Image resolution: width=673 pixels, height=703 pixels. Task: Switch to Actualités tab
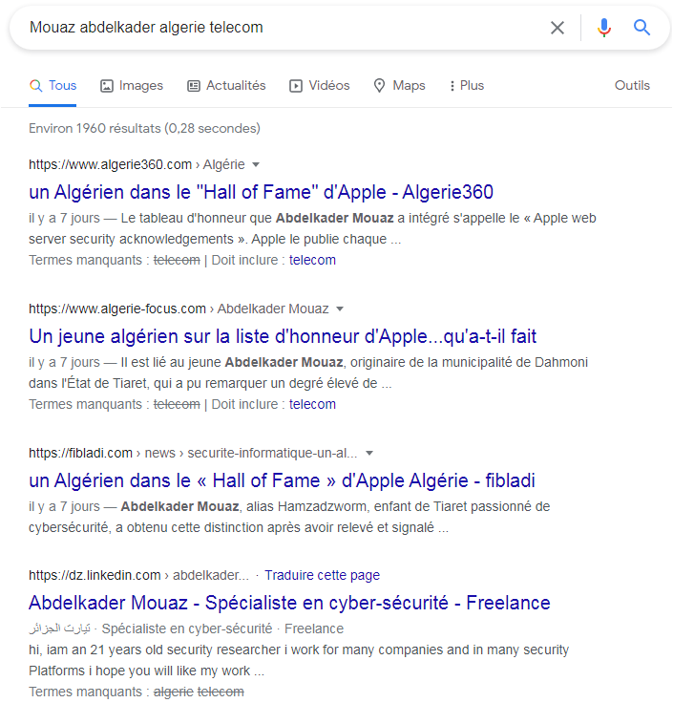click(226, 85)
